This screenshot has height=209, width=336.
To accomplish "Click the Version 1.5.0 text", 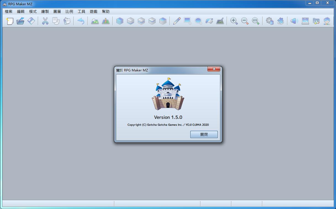I will [168, 117].
